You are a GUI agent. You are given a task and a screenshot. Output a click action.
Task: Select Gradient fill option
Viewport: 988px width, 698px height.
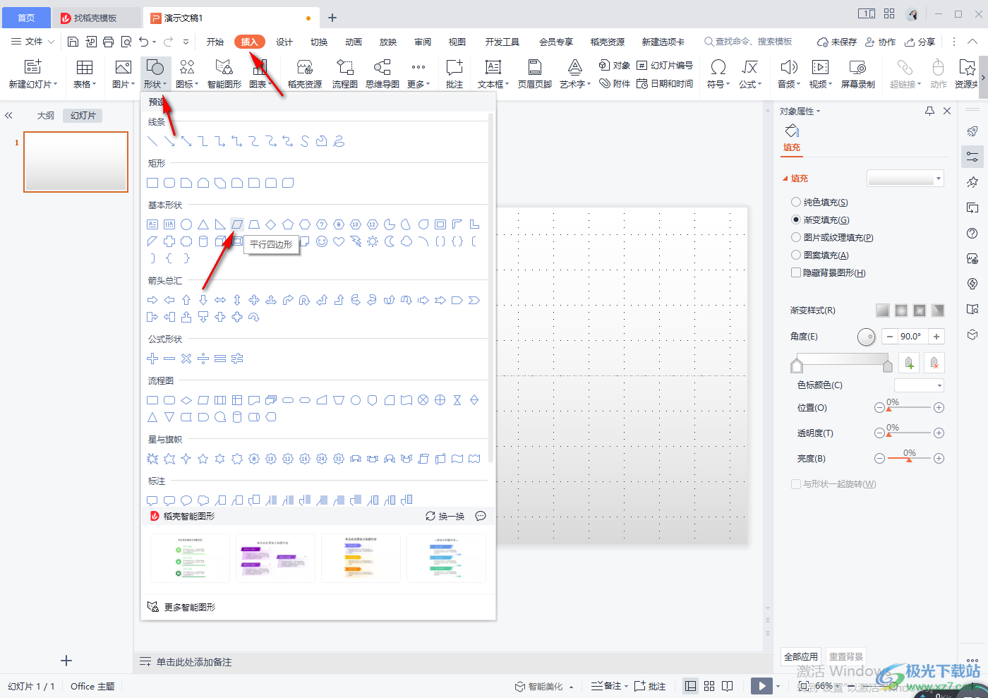click(x=820, y=219)
